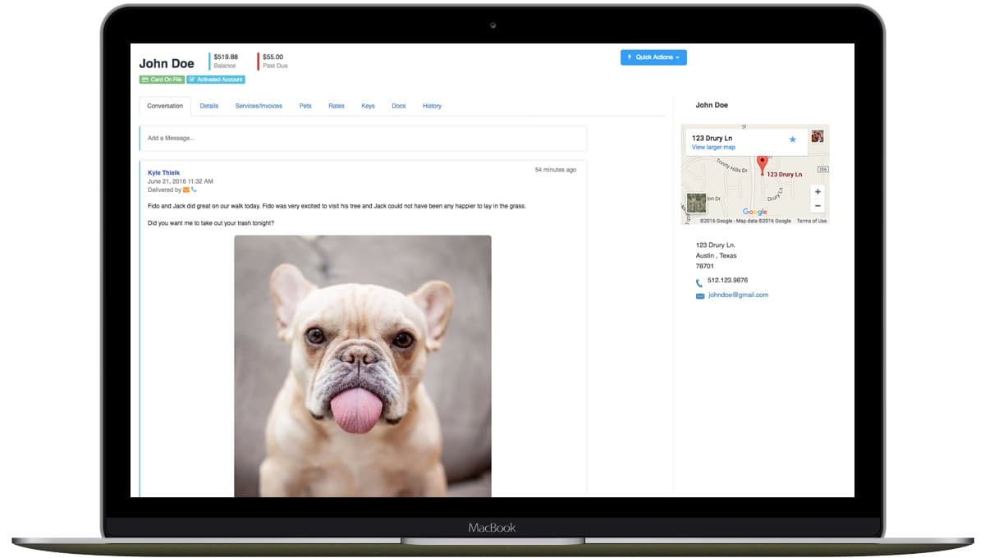Show the History tab
985x558 pixels.
(x=432, y=106)
